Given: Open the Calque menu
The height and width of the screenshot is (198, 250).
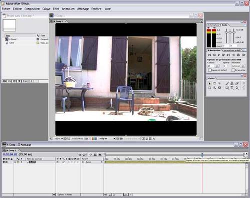Looking at the screenshot, I should 46,9.
